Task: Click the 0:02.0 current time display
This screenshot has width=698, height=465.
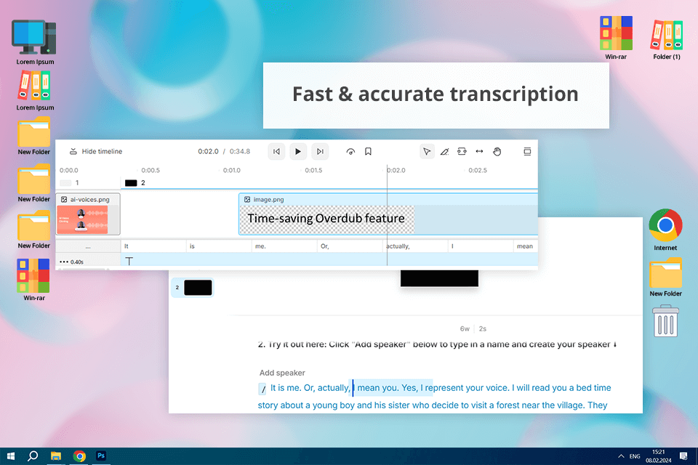Action: coord(208,151)
